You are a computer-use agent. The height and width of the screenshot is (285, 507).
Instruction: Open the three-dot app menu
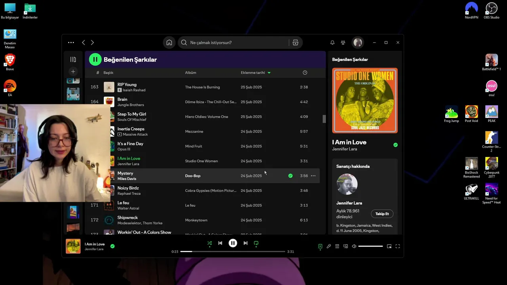tap(71, 42)
